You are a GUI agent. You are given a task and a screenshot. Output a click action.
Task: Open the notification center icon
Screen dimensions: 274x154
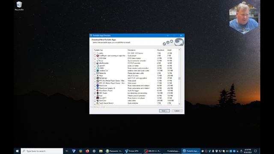[256, 151]
